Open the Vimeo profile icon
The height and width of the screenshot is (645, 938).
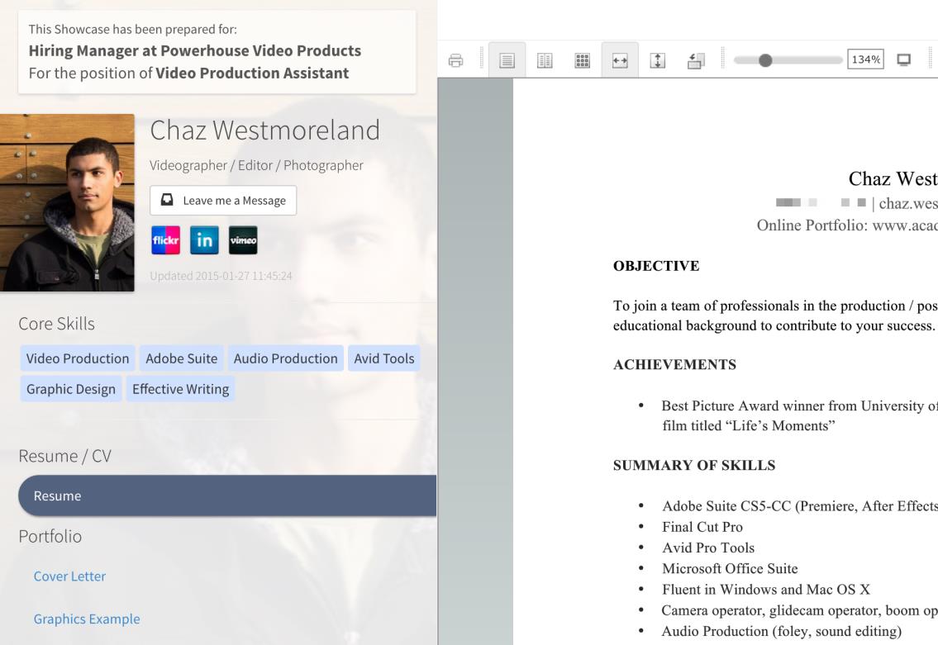coord(243,240)
